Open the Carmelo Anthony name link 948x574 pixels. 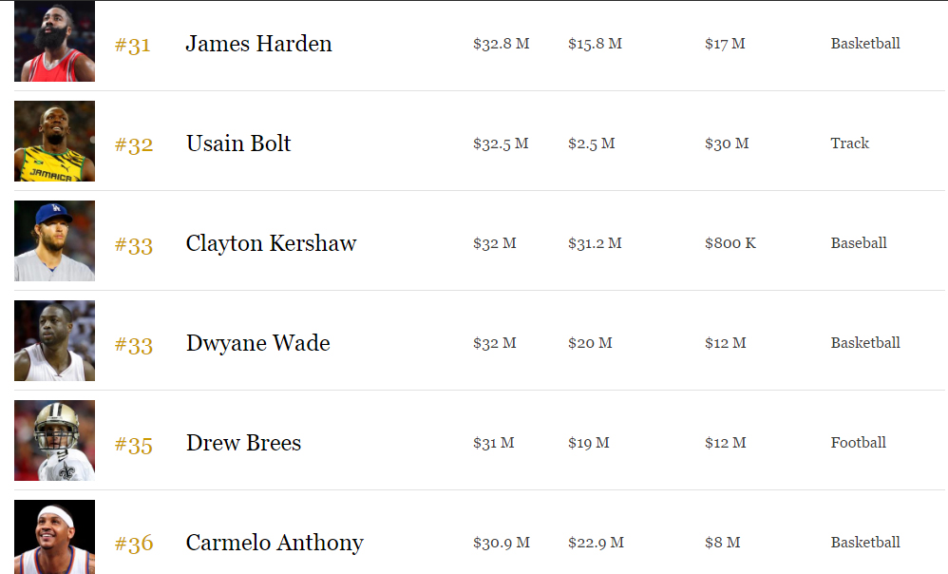(275, 543)
